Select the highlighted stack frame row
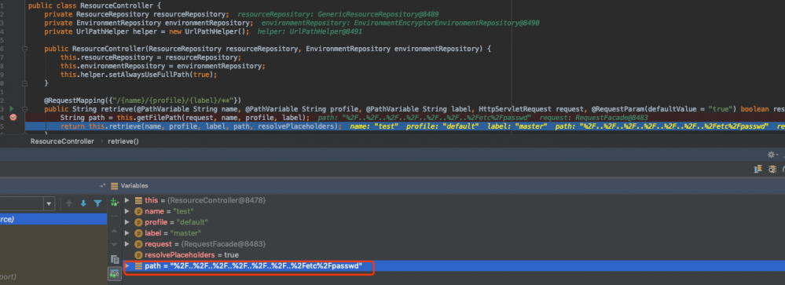 pyautogui.click(x=53, y=220)
